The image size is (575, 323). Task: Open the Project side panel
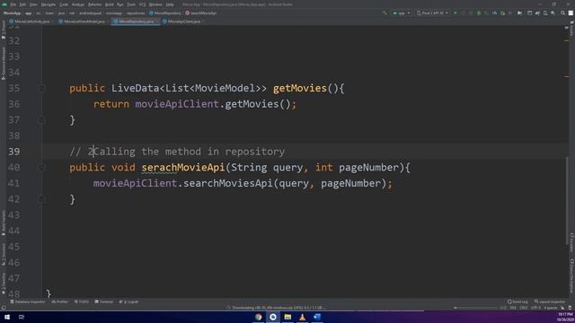coord(4,30)
